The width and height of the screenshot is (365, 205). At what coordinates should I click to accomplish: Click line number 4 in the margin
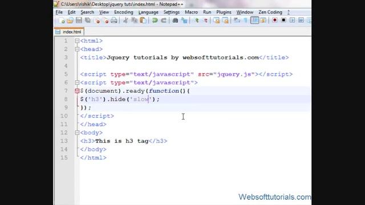(x=66, y=66)
